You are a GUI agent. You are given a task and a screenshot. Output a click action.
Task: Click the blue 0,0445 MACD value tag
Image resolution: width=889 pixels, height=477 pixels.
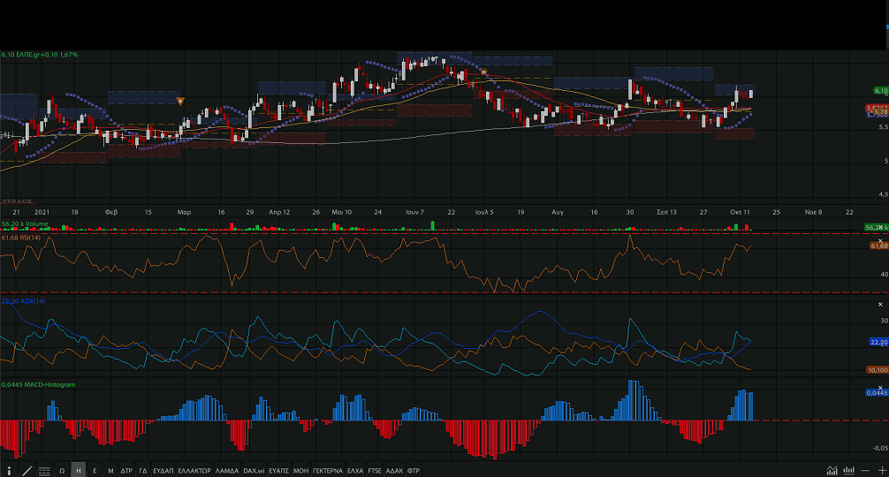click(877, 392)
